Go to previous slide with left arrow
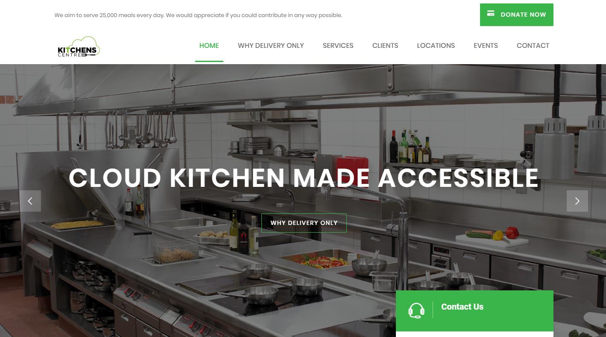 click(30, 201)
